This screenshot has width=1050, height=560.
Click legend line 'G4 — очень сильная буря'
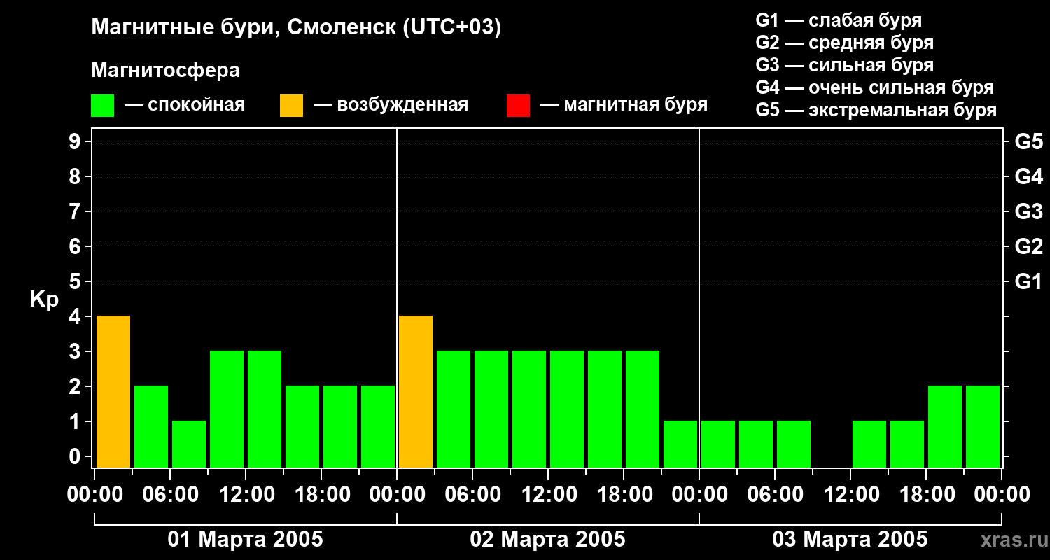[x=875, y=87]
